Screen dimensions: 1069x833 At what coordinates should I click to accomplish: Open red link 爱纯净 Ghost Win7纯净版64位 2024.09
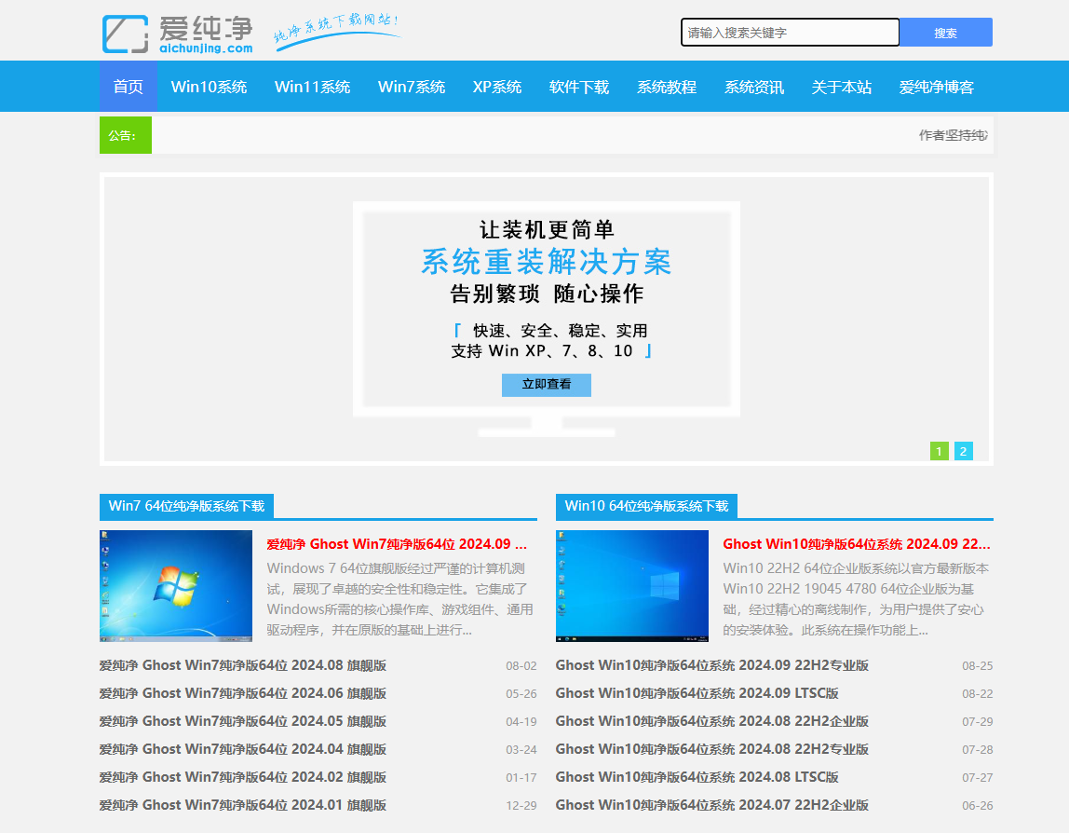[x=396, y=544]
